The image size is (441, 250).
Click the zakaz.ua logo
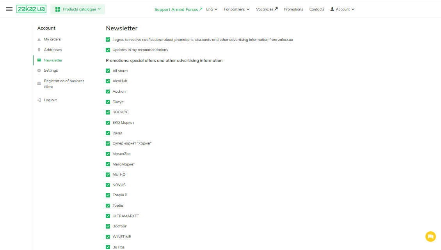[31, 9]
